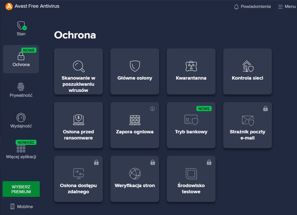Click the lock icon on Osłona dostępu zdalnego
The image size is (297, 215).
pyautogui.click(x=96, y=162)
